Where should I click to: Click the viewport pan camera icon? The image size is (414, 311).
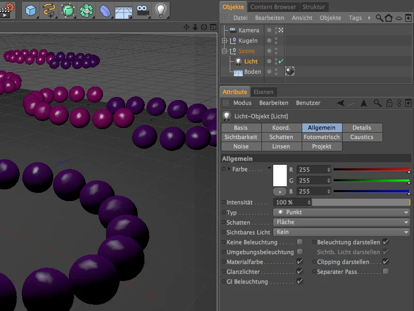coord(186,27)
